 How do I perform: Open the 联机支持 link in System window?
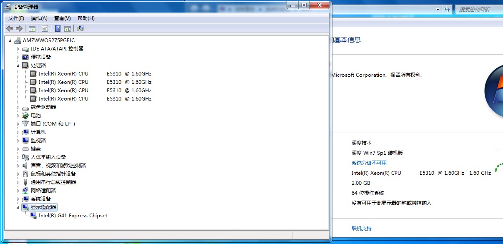(x=362, y=229)
